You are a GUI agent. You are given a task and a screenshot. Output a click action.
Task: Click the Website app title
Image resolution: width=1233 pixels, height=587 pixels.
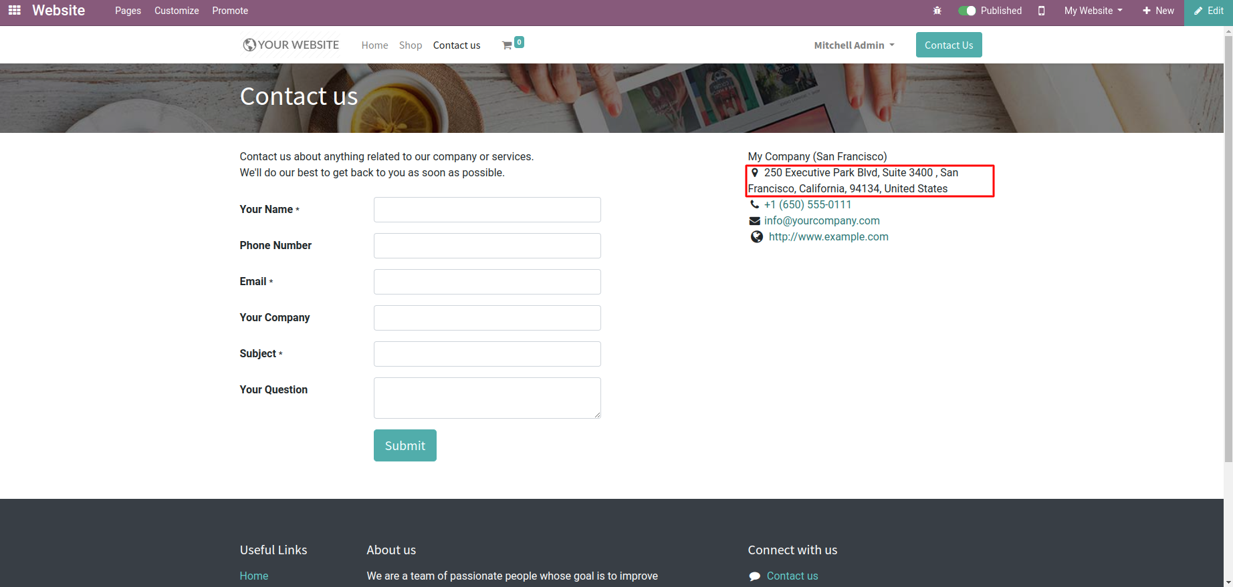(59, 11)
